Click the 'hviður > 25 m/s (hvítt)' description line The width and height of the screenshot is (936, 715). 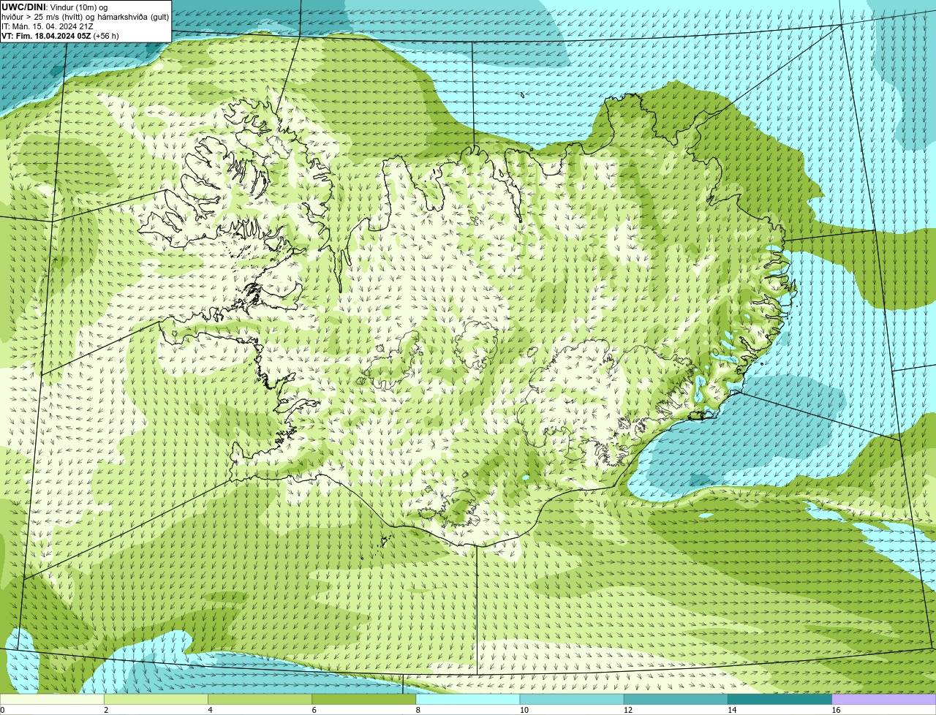pos(85,17)
